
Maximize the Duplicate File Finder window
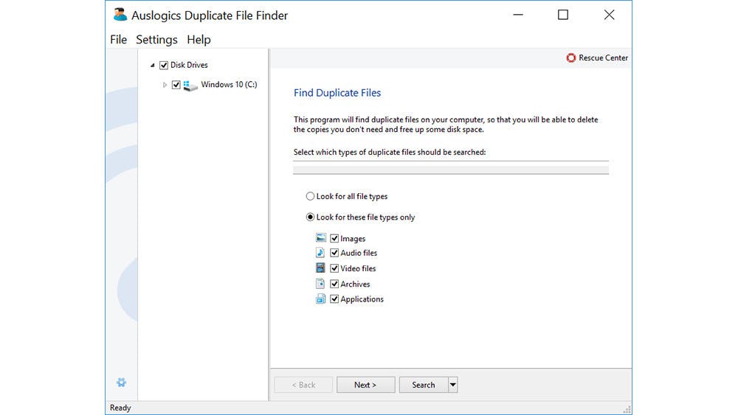563,15
